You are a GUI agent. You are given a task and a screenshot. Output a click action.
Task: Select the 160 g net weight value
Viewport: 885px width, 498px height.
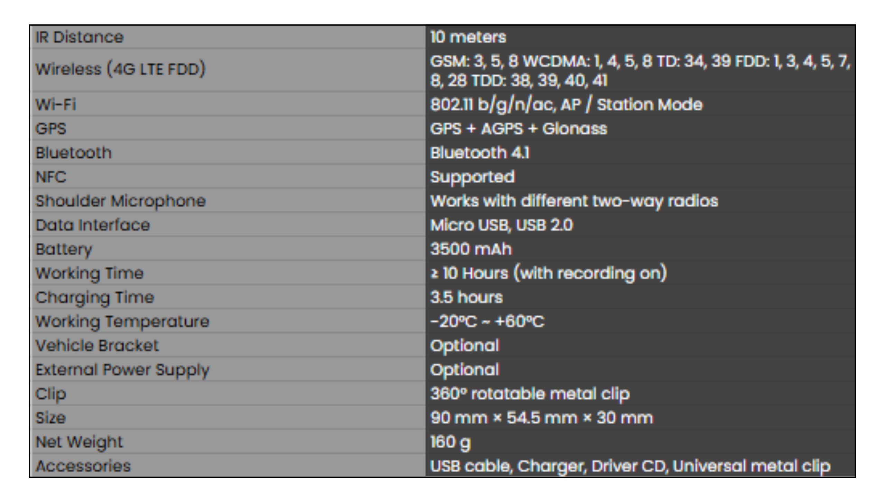click(450, 442)
